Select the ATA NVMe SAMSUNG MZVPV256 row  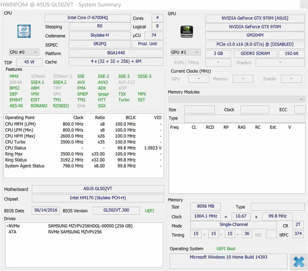pos(84,232)
